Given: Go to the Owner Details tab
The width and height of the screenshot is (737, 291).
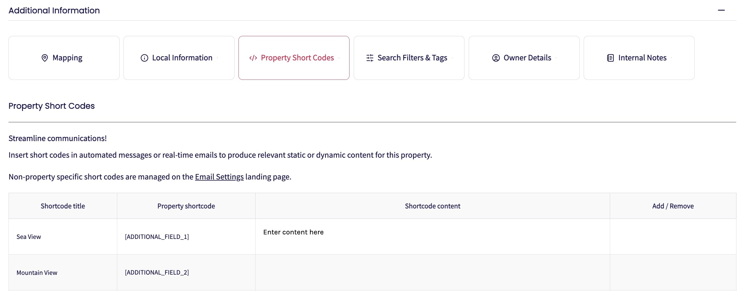Looking at the screenshot, I should (524, 58).
